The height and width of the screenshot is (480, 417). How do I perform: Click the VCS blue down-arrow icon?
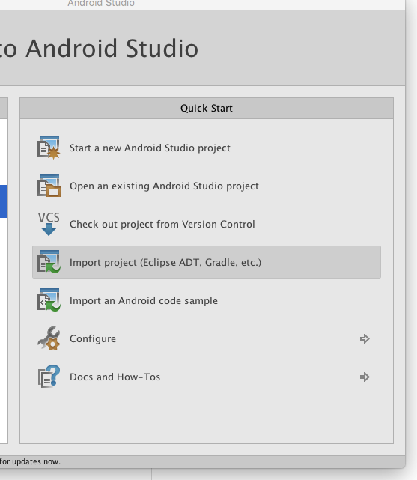coord(49,224)
